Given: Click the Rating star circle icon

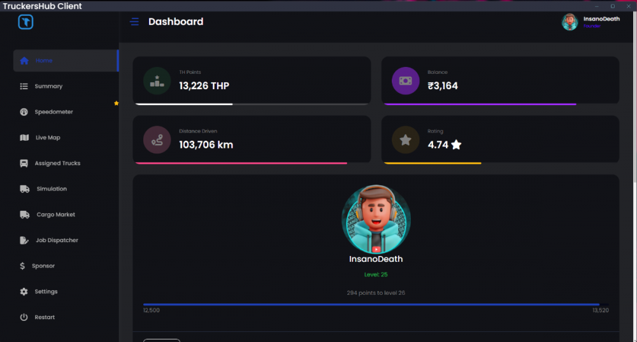Looking at the screenshot, I should pos(405,140).
